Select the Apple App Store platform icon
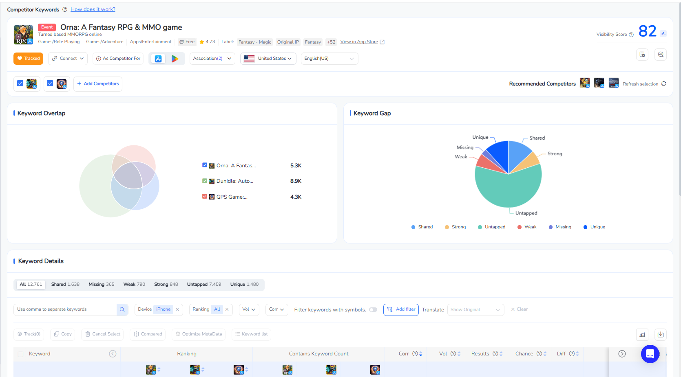 [158, 59]
